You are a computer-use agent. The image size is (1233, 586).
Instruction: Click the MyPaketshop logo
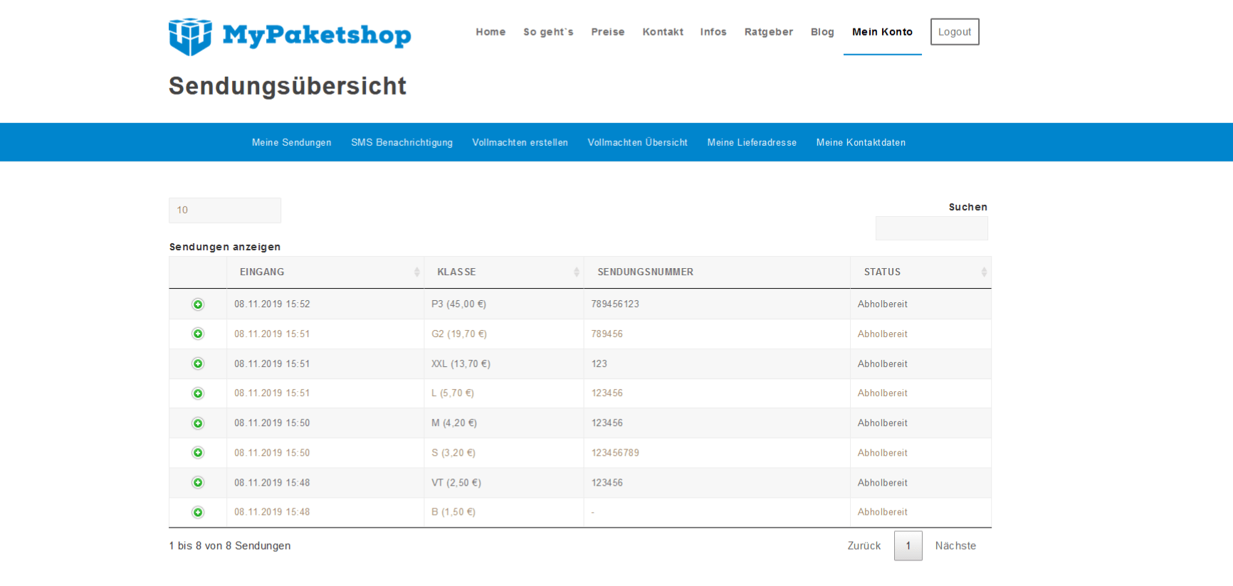pyautogui.click(x=290, y=36)
